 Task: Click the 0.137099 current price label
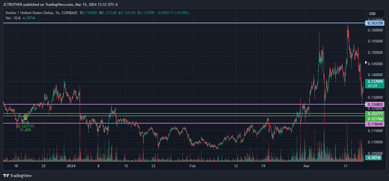tap(375, 82)
